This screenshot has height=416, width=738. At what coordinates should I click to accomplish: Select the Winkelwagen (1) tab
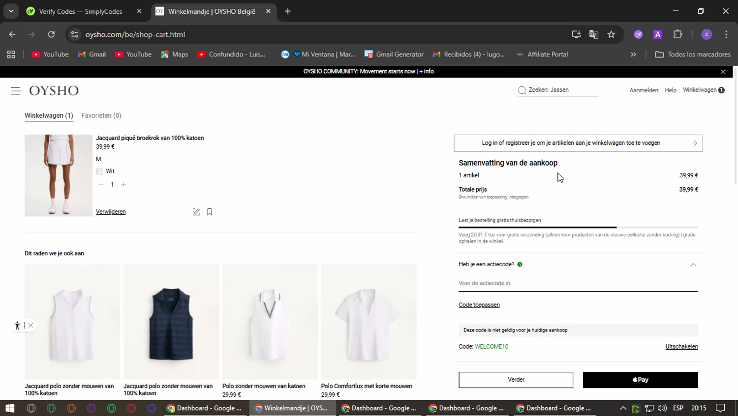(x=49, y=116)
